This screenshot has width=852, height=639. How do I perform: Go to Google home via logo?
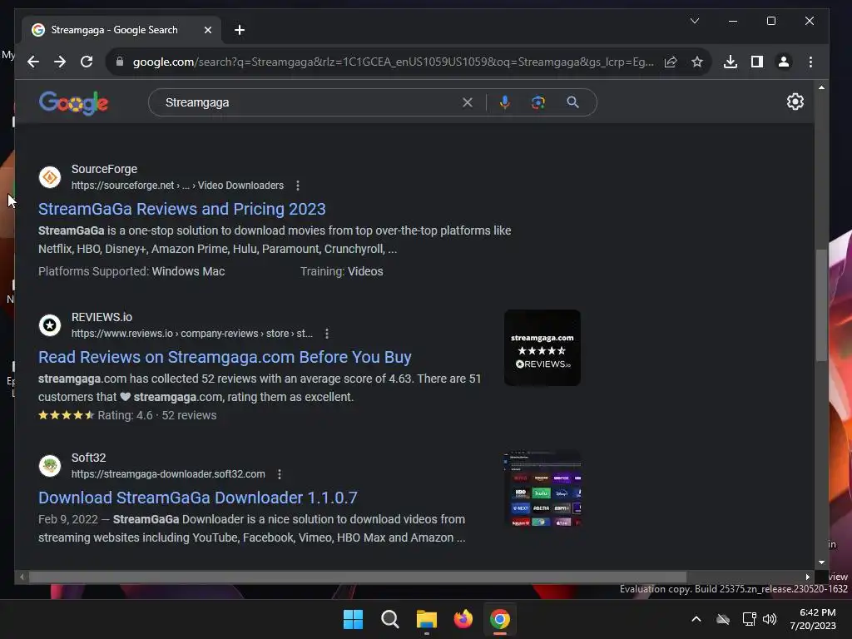coord(73,102)
